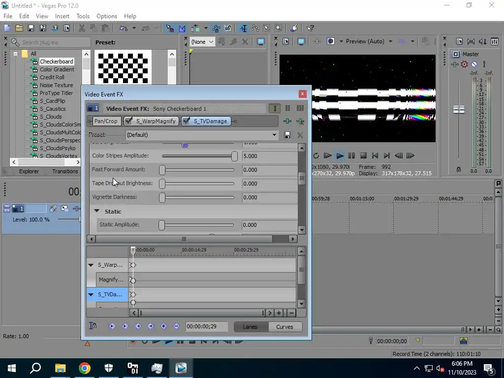Click the What's This help icon
Screen dimensions: 504x378
tap(310, 28)
